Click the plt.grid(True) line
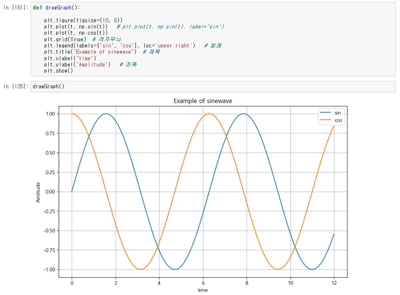The width and height of the screenshot is (400, 295). 83,39
